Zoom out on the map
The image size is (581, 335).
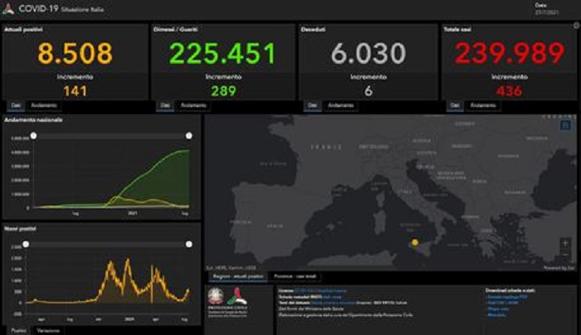[566, 255]
